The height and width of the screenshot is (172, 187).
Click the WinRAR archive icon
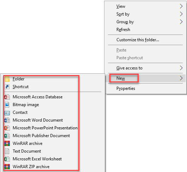click(x=7, y=143)
